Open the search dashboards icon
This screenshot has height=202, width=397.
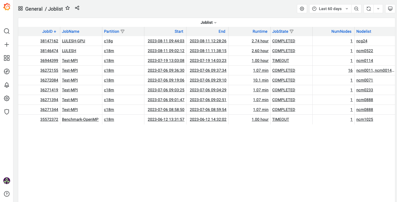7,31
